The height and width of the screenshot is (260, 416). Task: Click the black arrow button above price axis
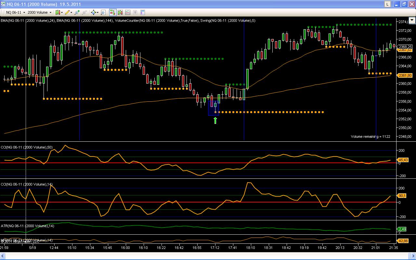pyautogui.click(x=412, y=20)
